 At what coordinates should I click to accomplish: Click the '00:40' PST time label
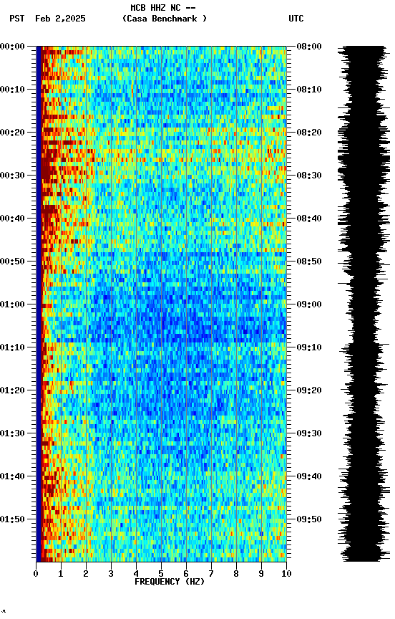(12, 219)
